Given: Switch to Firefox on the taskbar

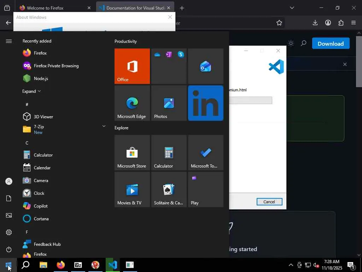Looking at the screenshot, I should [61, 265].
